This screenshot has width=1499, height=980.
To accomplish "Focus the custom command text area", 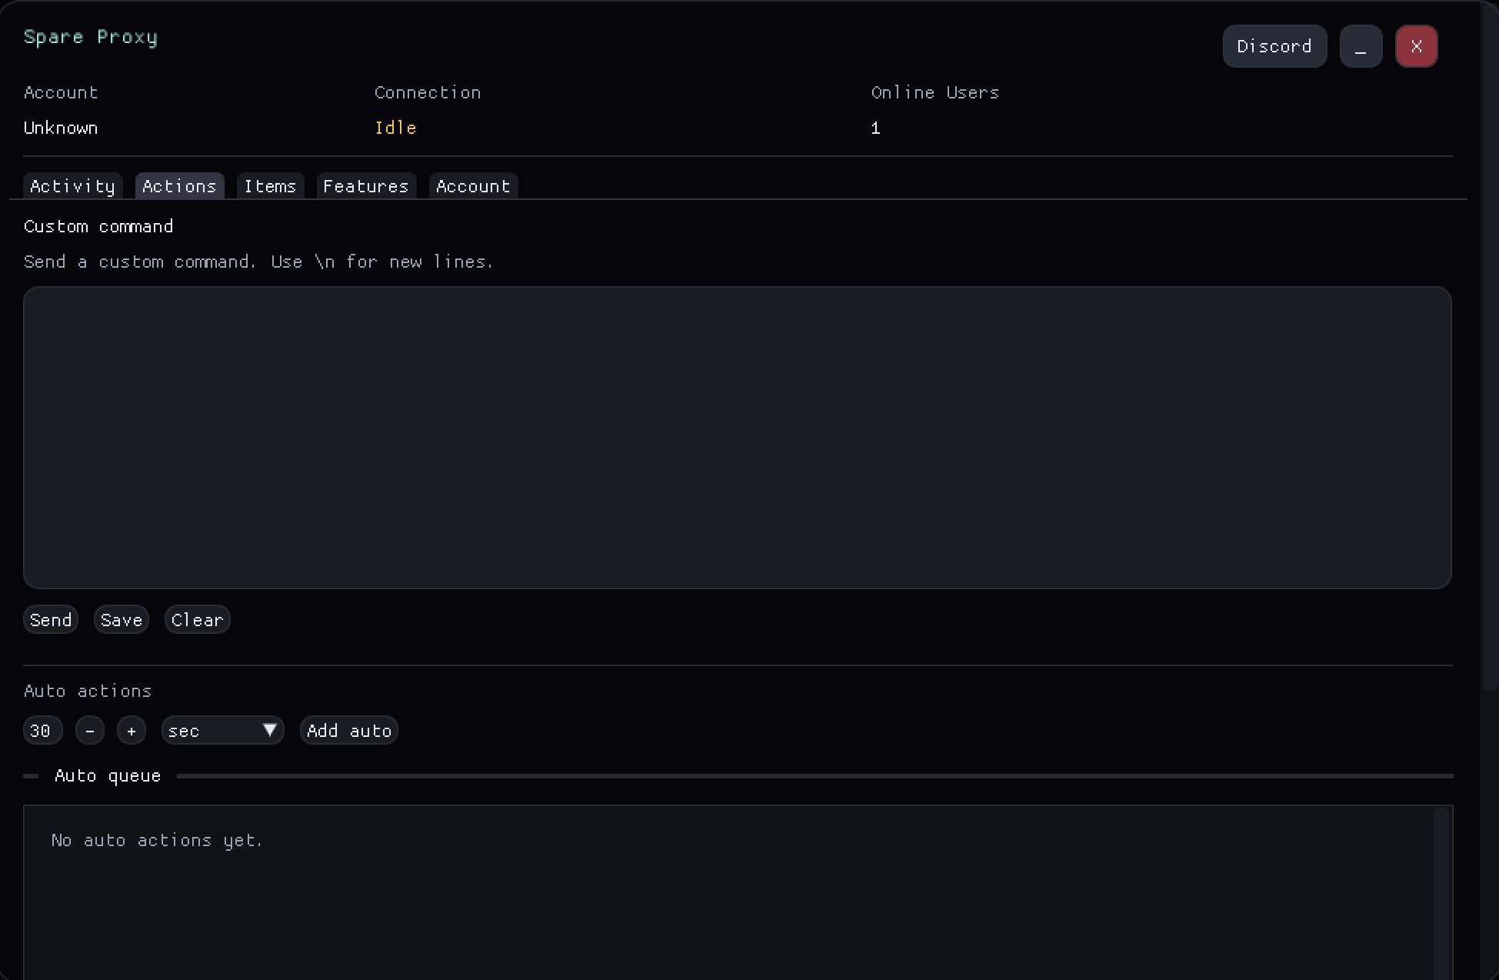I will (x=737, y=437).
